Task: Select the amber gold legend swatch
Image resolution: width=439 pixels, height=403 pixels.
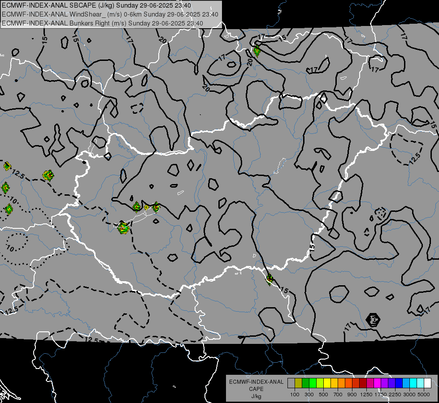Action: 334,383
